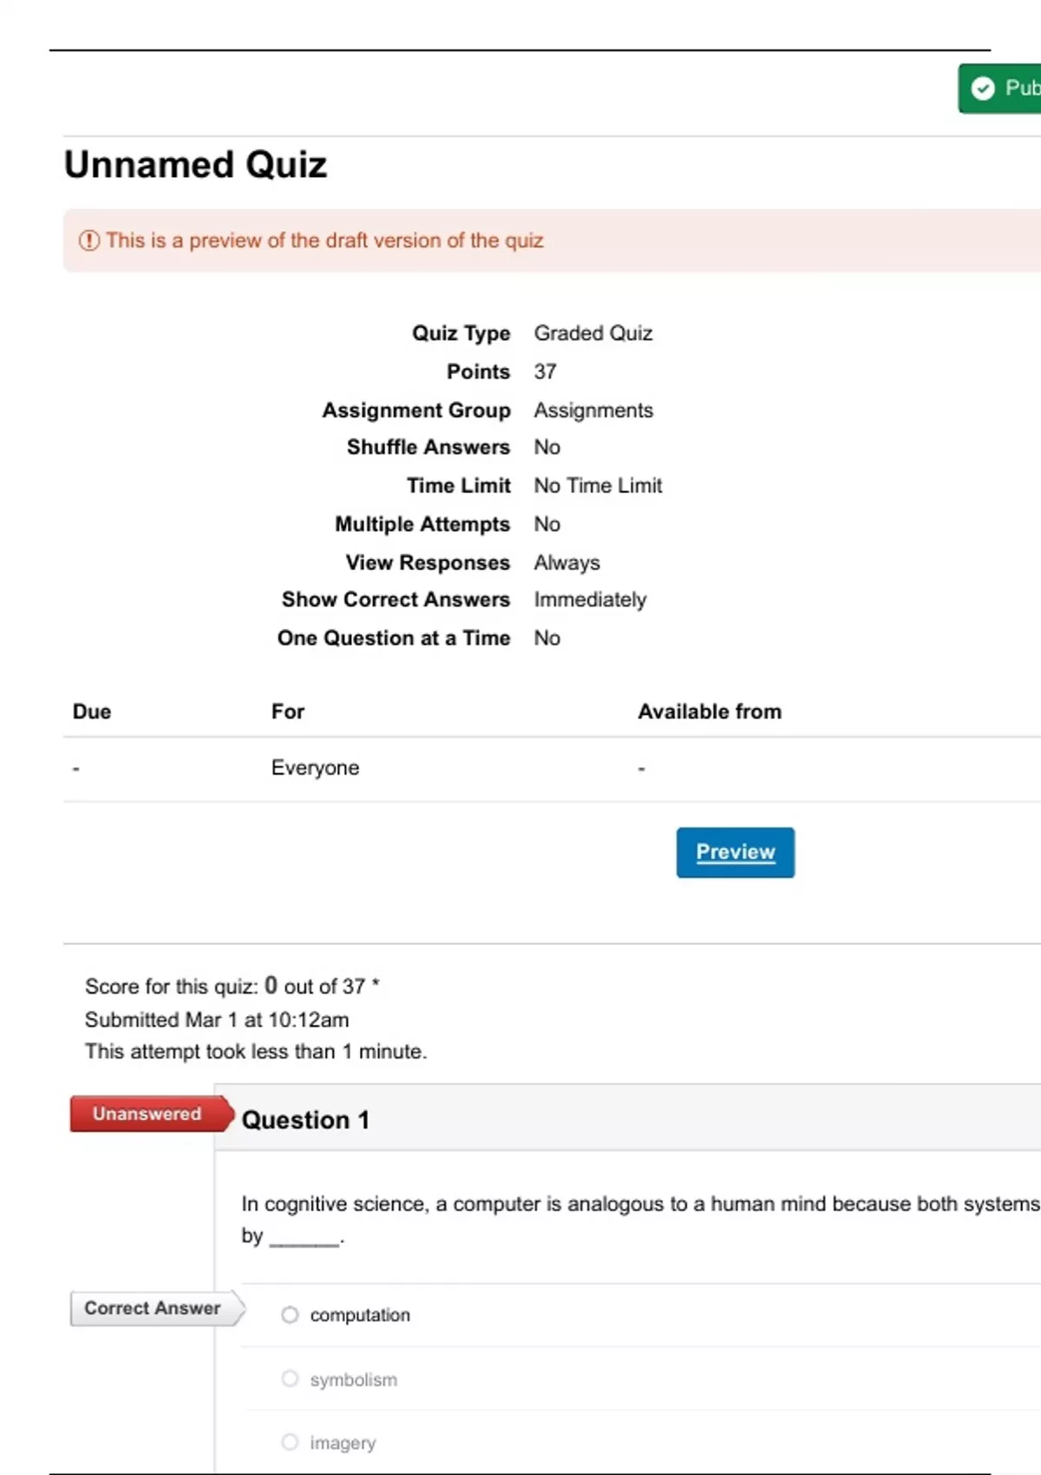Click the Due column header
The width and height of the screenshot is (1041, 1475).
(x=92, y=711)
